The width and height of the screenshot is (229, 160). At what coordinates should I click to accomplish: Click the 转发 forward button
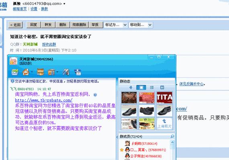[48, 25]
